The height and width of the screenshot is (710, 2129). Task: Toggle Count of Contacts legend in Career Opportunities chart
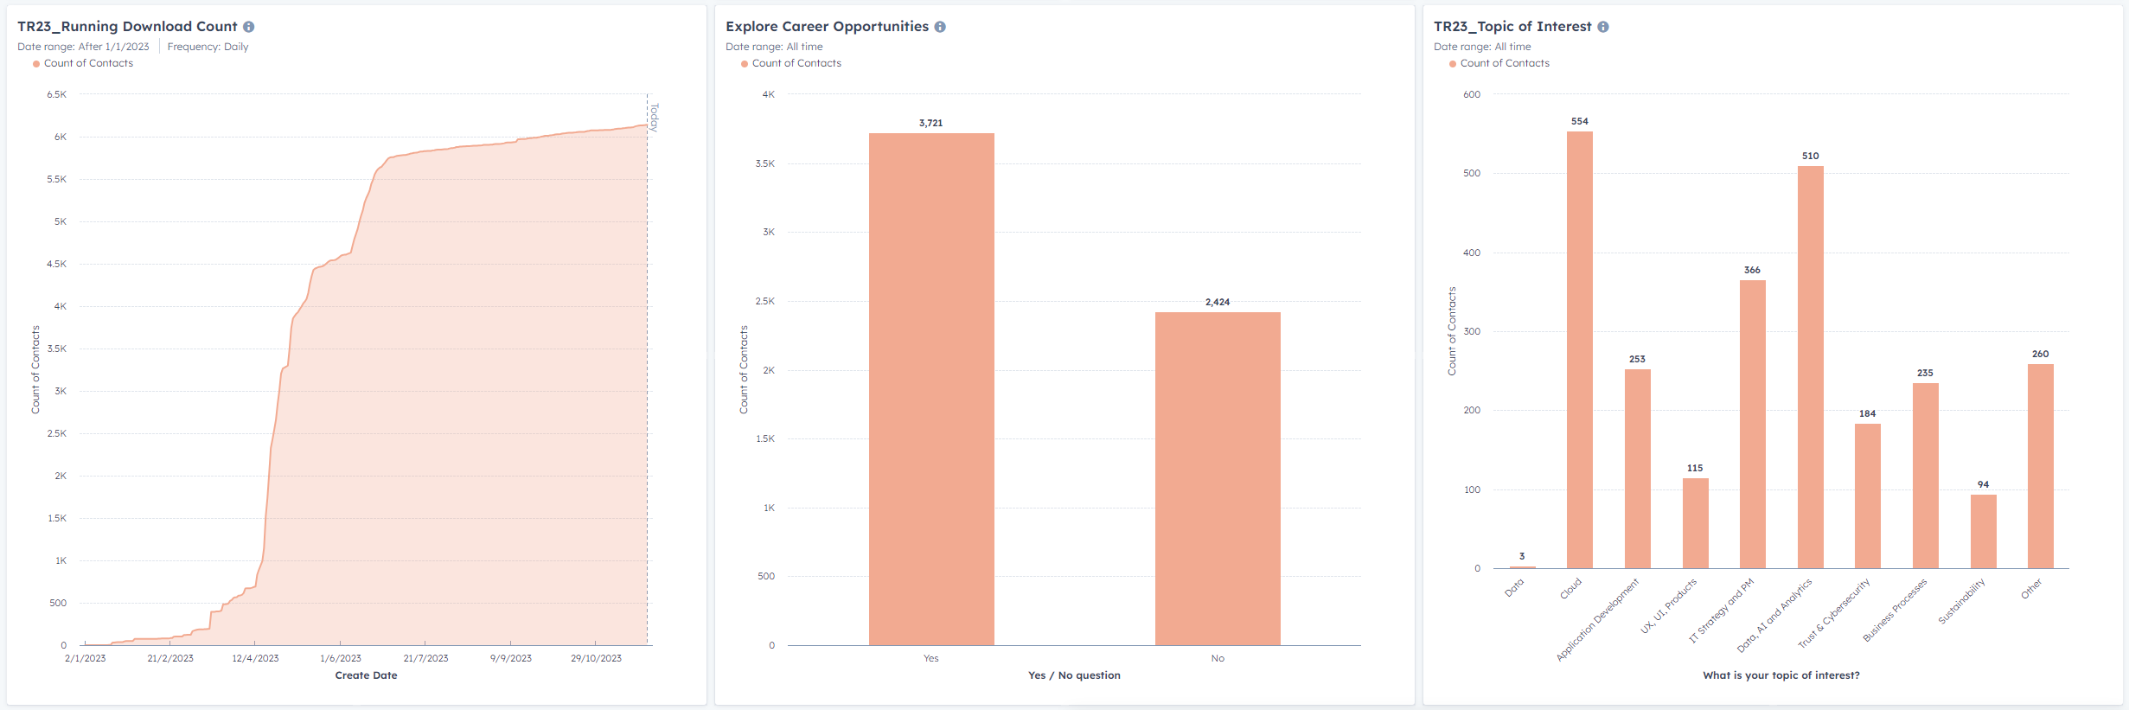pyautogui.click(x=796, y=63)
